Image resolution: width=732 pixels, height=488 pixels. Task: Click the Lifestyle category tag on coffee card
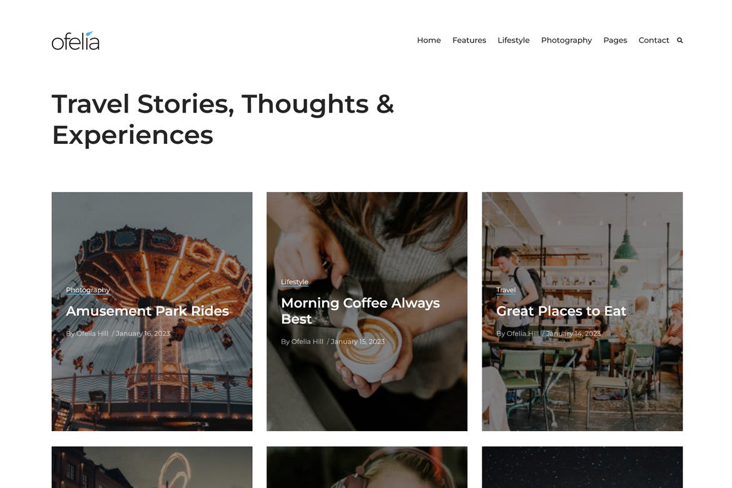[295, 282]
